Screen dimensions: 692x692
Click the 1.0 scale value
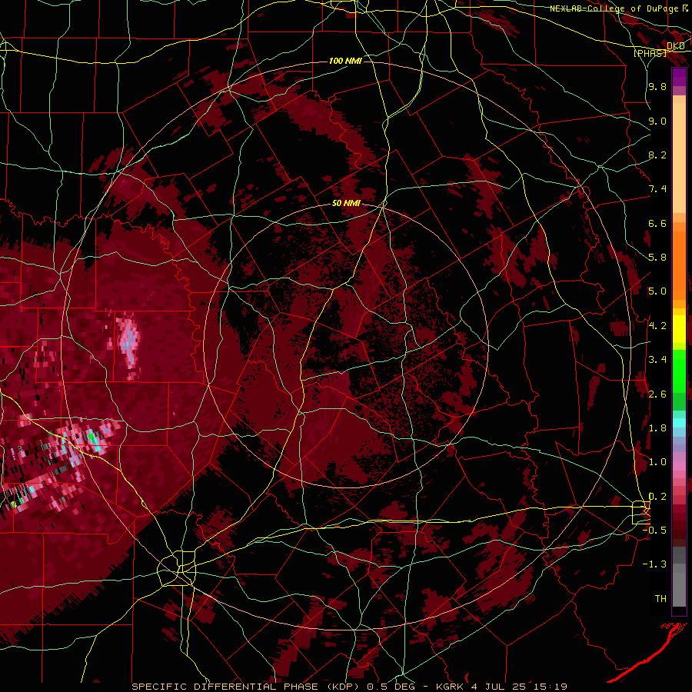tap(657, 462)
